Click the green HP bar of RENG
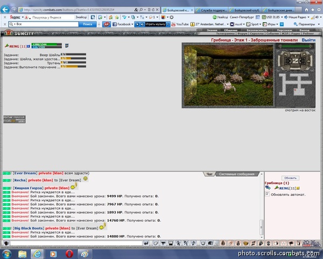This screenshot has height=259, width=323. tap(46, 44)
